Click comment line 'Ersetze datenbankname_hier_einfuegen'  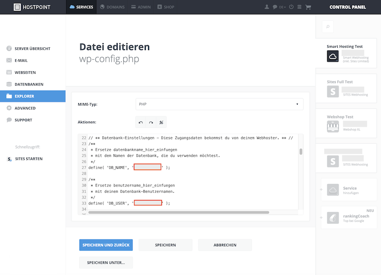point(134,150)
